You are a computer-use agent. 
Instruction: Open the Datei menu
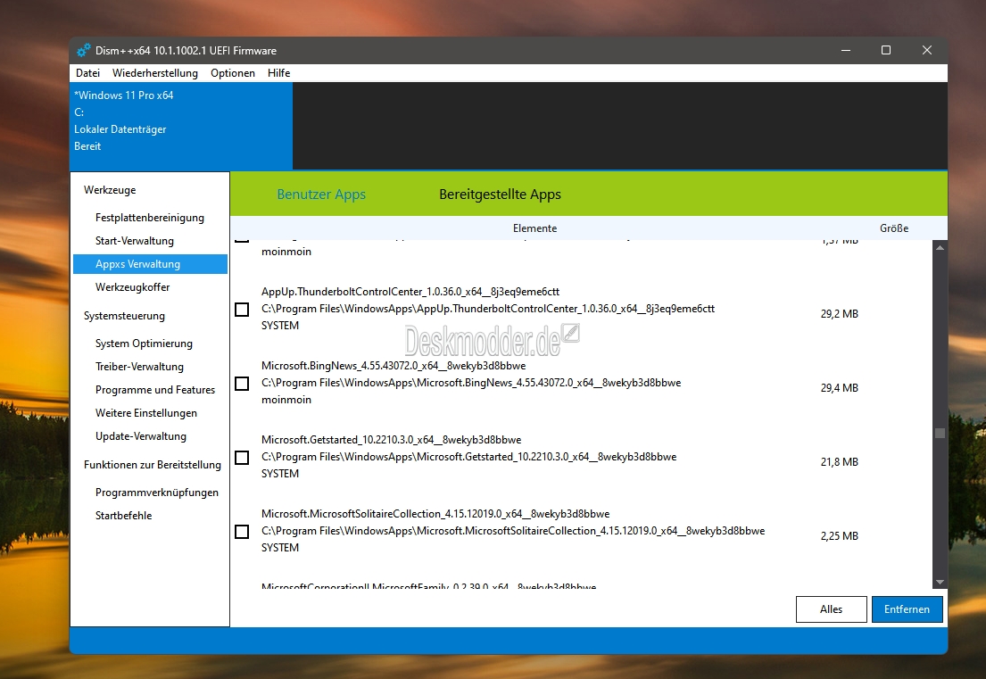tap(87, 73)
